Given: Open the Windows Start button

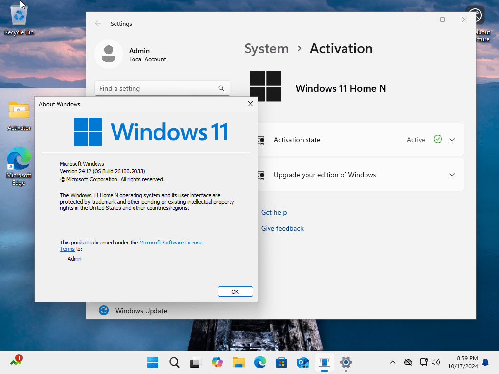Looking at the screenshot, I should [153, 362].
